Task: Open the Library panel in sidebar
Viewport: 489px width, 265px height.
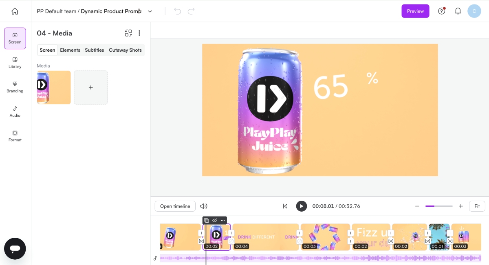Action: [x=15, y=62]
